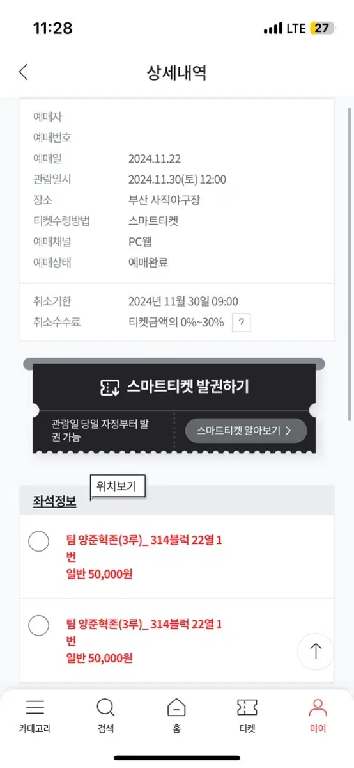Select the second seat radio button
The height and width of the screenshot is (768, 354).
(39, 625)
